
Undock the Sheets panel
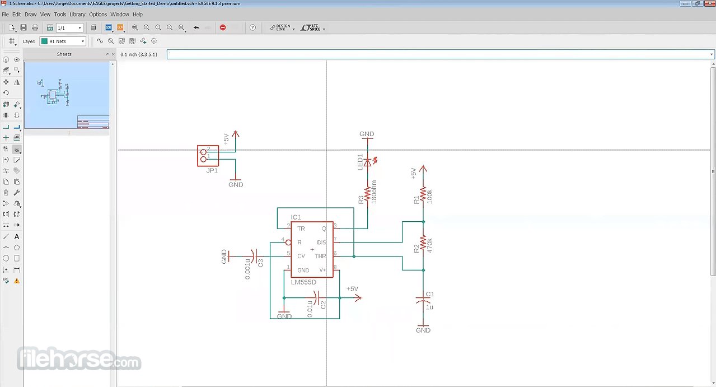pos(107,54)
